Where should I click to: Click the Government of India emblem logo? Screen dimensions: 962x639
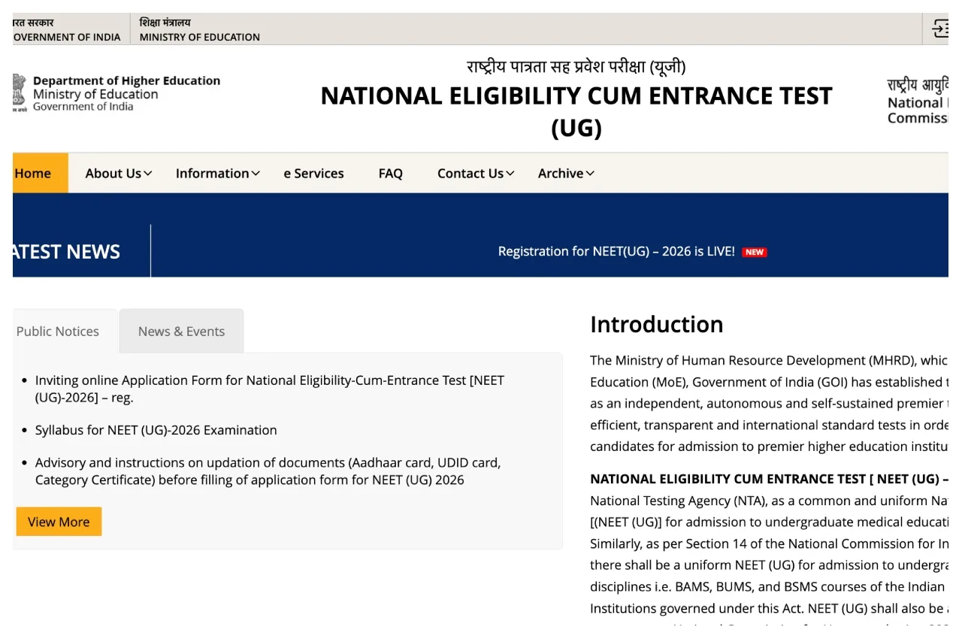coord(19,93)
